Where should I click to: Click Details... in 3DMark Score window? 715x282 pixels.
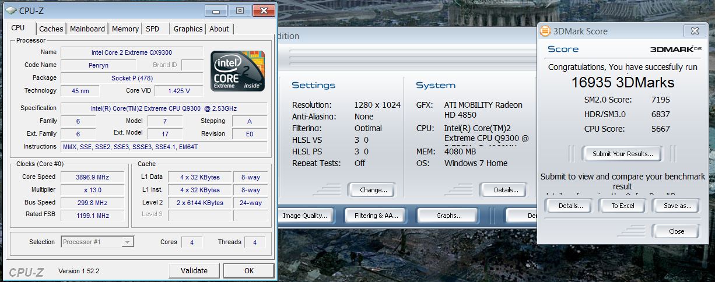570,206
